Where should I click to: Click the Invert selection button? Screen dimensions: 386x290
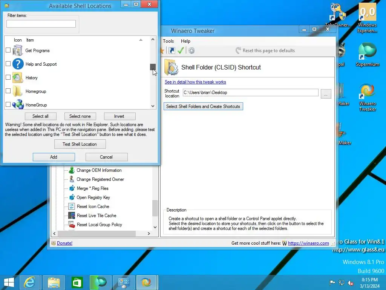pyautogui.click(x=119, y=116)
